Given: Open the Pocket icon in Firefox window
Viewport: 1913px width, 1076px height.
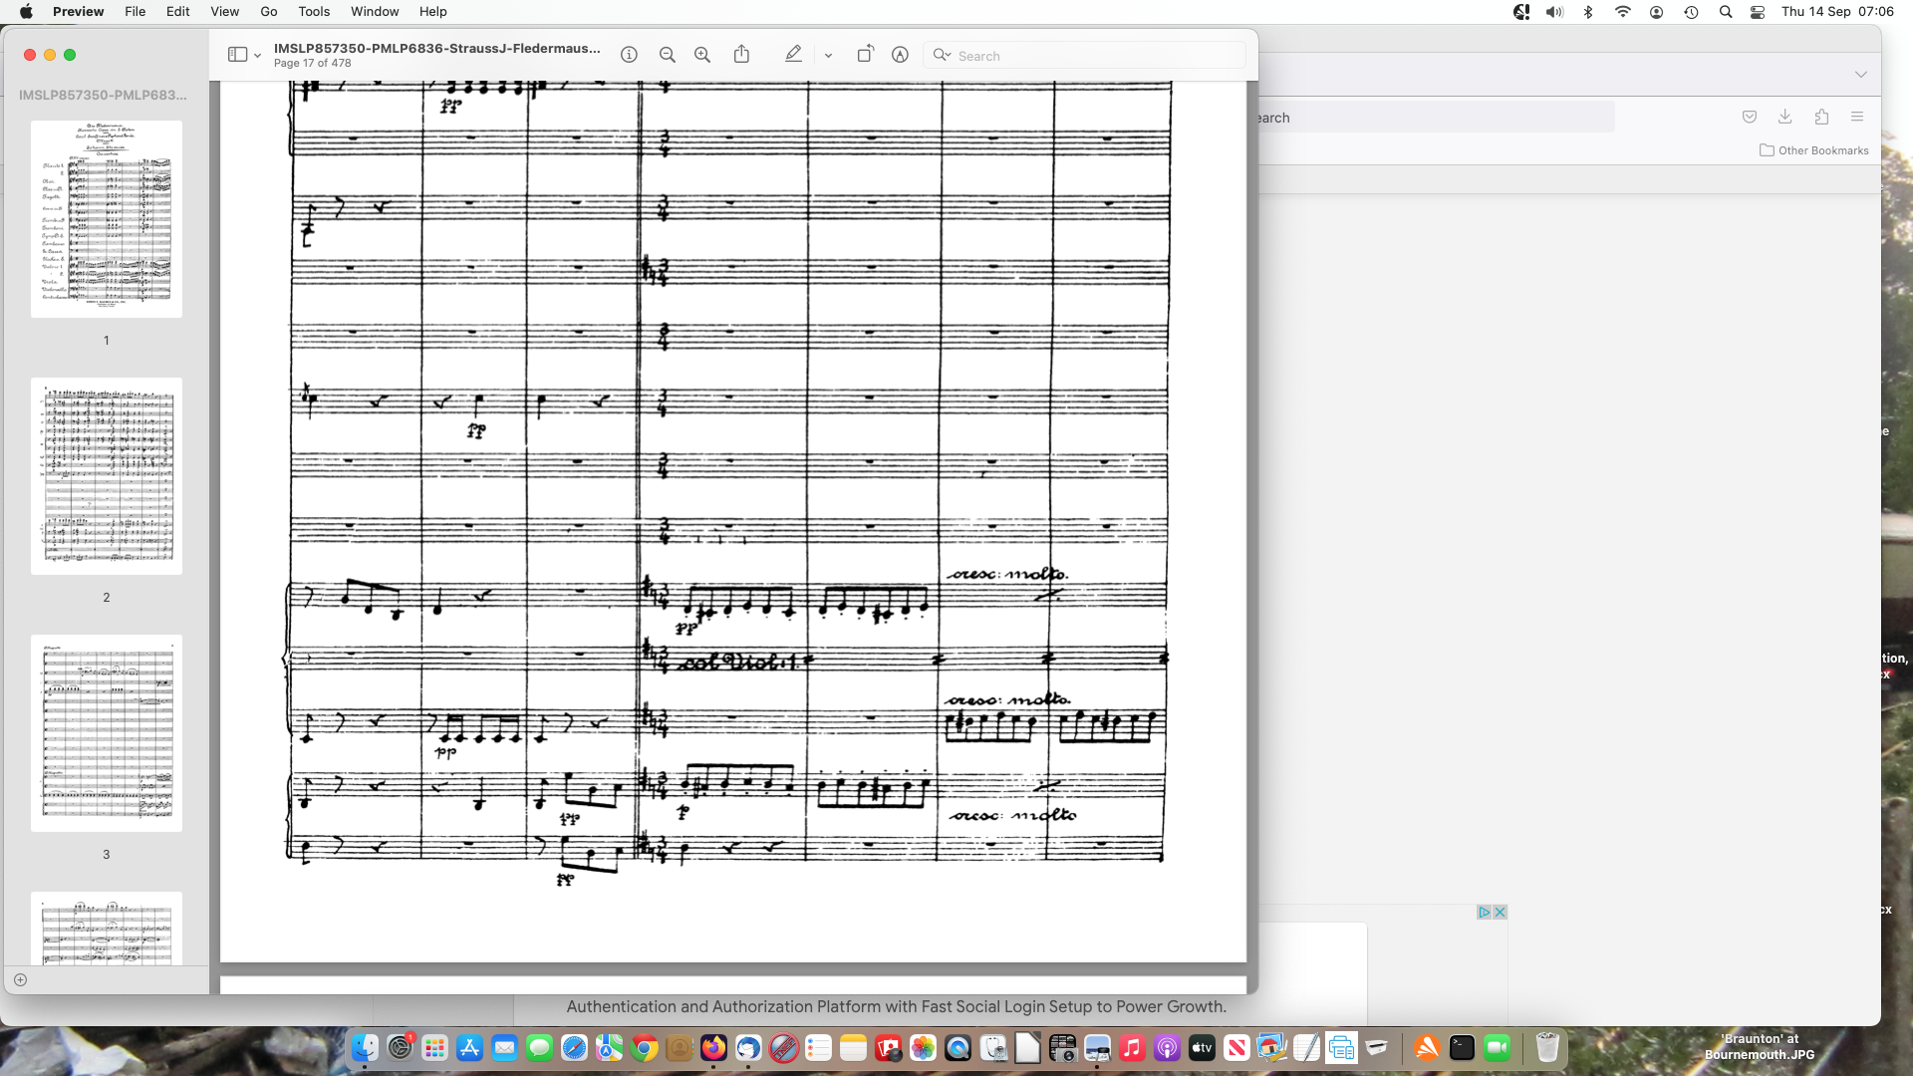Looking at the screenshot, I should [x=1750, y=117].
